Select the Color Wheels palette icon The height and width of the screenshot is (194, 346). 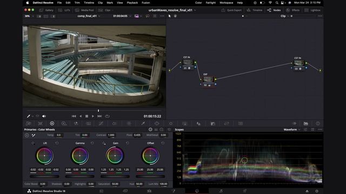(52, 123)
